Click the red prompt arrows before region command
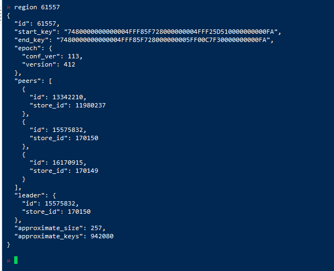The height and width of the screenshot is (271, 334). point(9,8)
